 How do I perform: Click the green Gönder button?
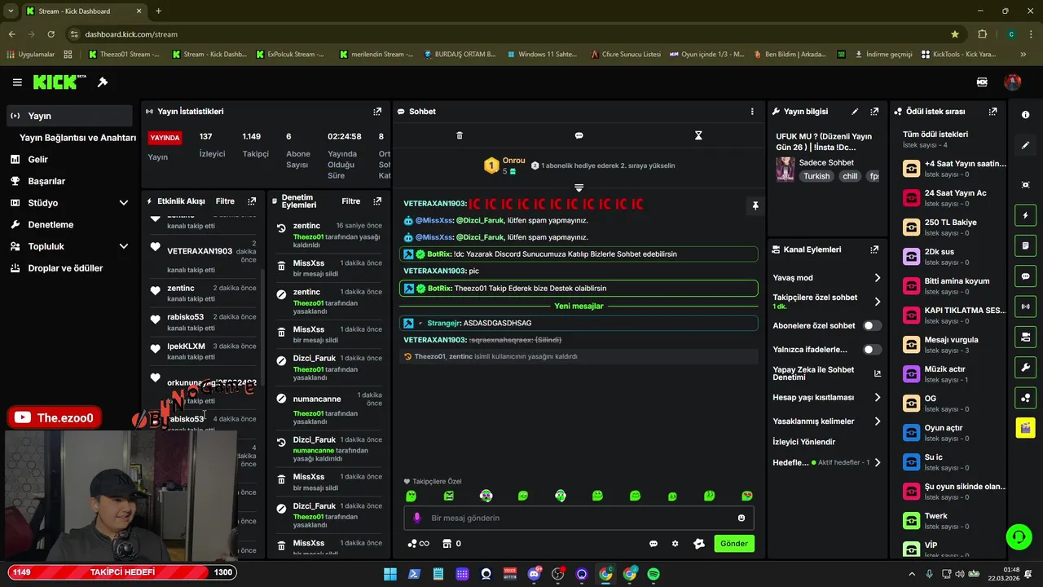(733, 544)
